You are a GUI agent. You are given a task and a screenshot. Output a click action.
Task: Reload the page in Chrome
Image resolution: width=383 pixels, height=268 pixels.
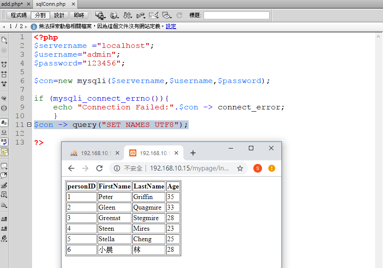99,168
